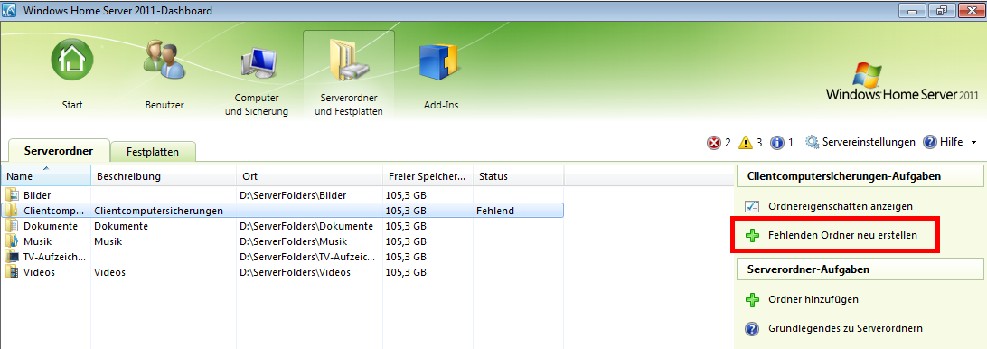The image size is (987, 349).
Task: Open Servereinstellungen gear icon
Action: coord(813,142)
